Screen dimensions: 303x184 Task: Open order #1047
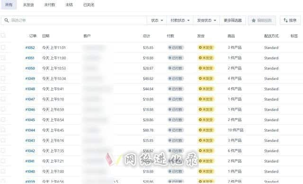(30, 99)
